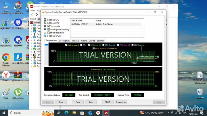Viewport: 207px width, 116px height.
Task: Click CPUID button
Action: click(108, 102)
